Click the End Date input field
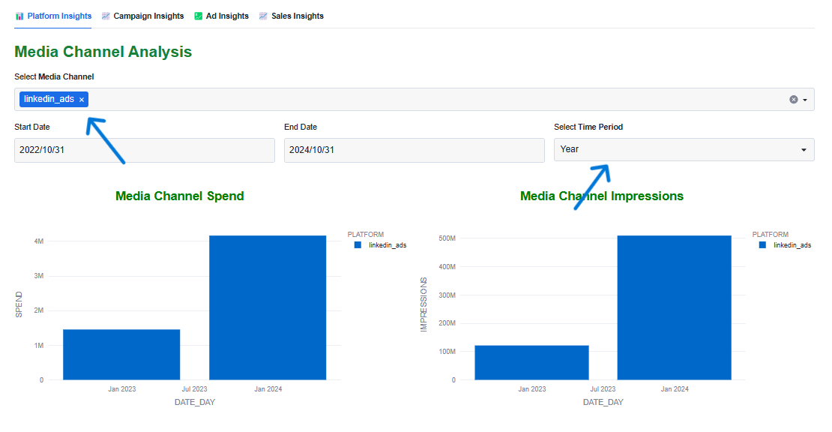 [x=414, y=150]
